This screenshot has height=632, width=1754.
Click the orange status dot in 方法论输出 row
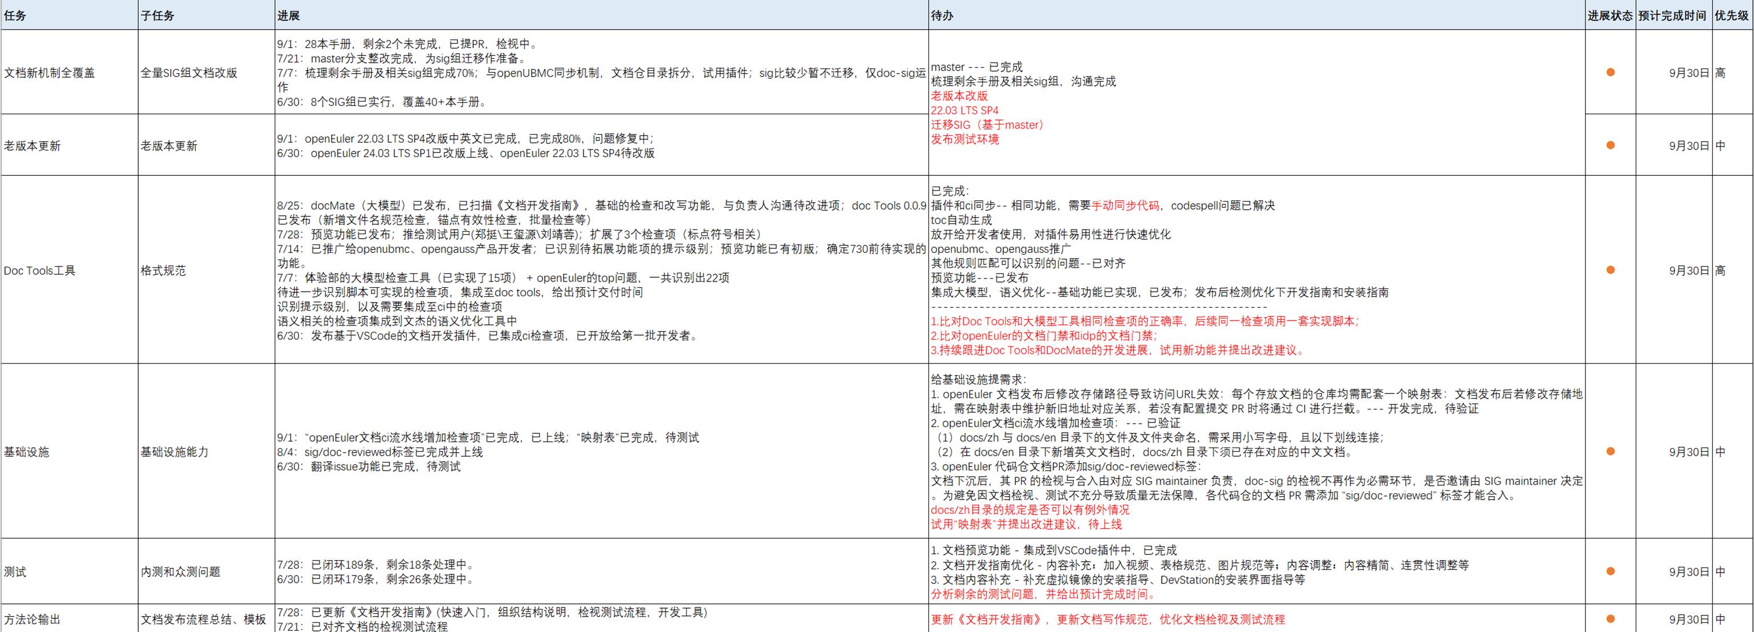click(1610, 619)
